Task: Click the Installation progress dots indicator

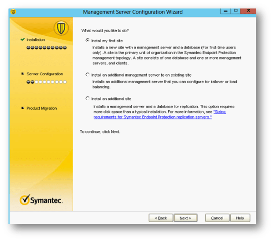Action: [46, 47]
